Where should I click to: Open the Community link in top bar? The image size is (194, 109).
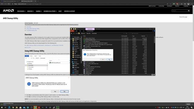click(x=161, y=6)
